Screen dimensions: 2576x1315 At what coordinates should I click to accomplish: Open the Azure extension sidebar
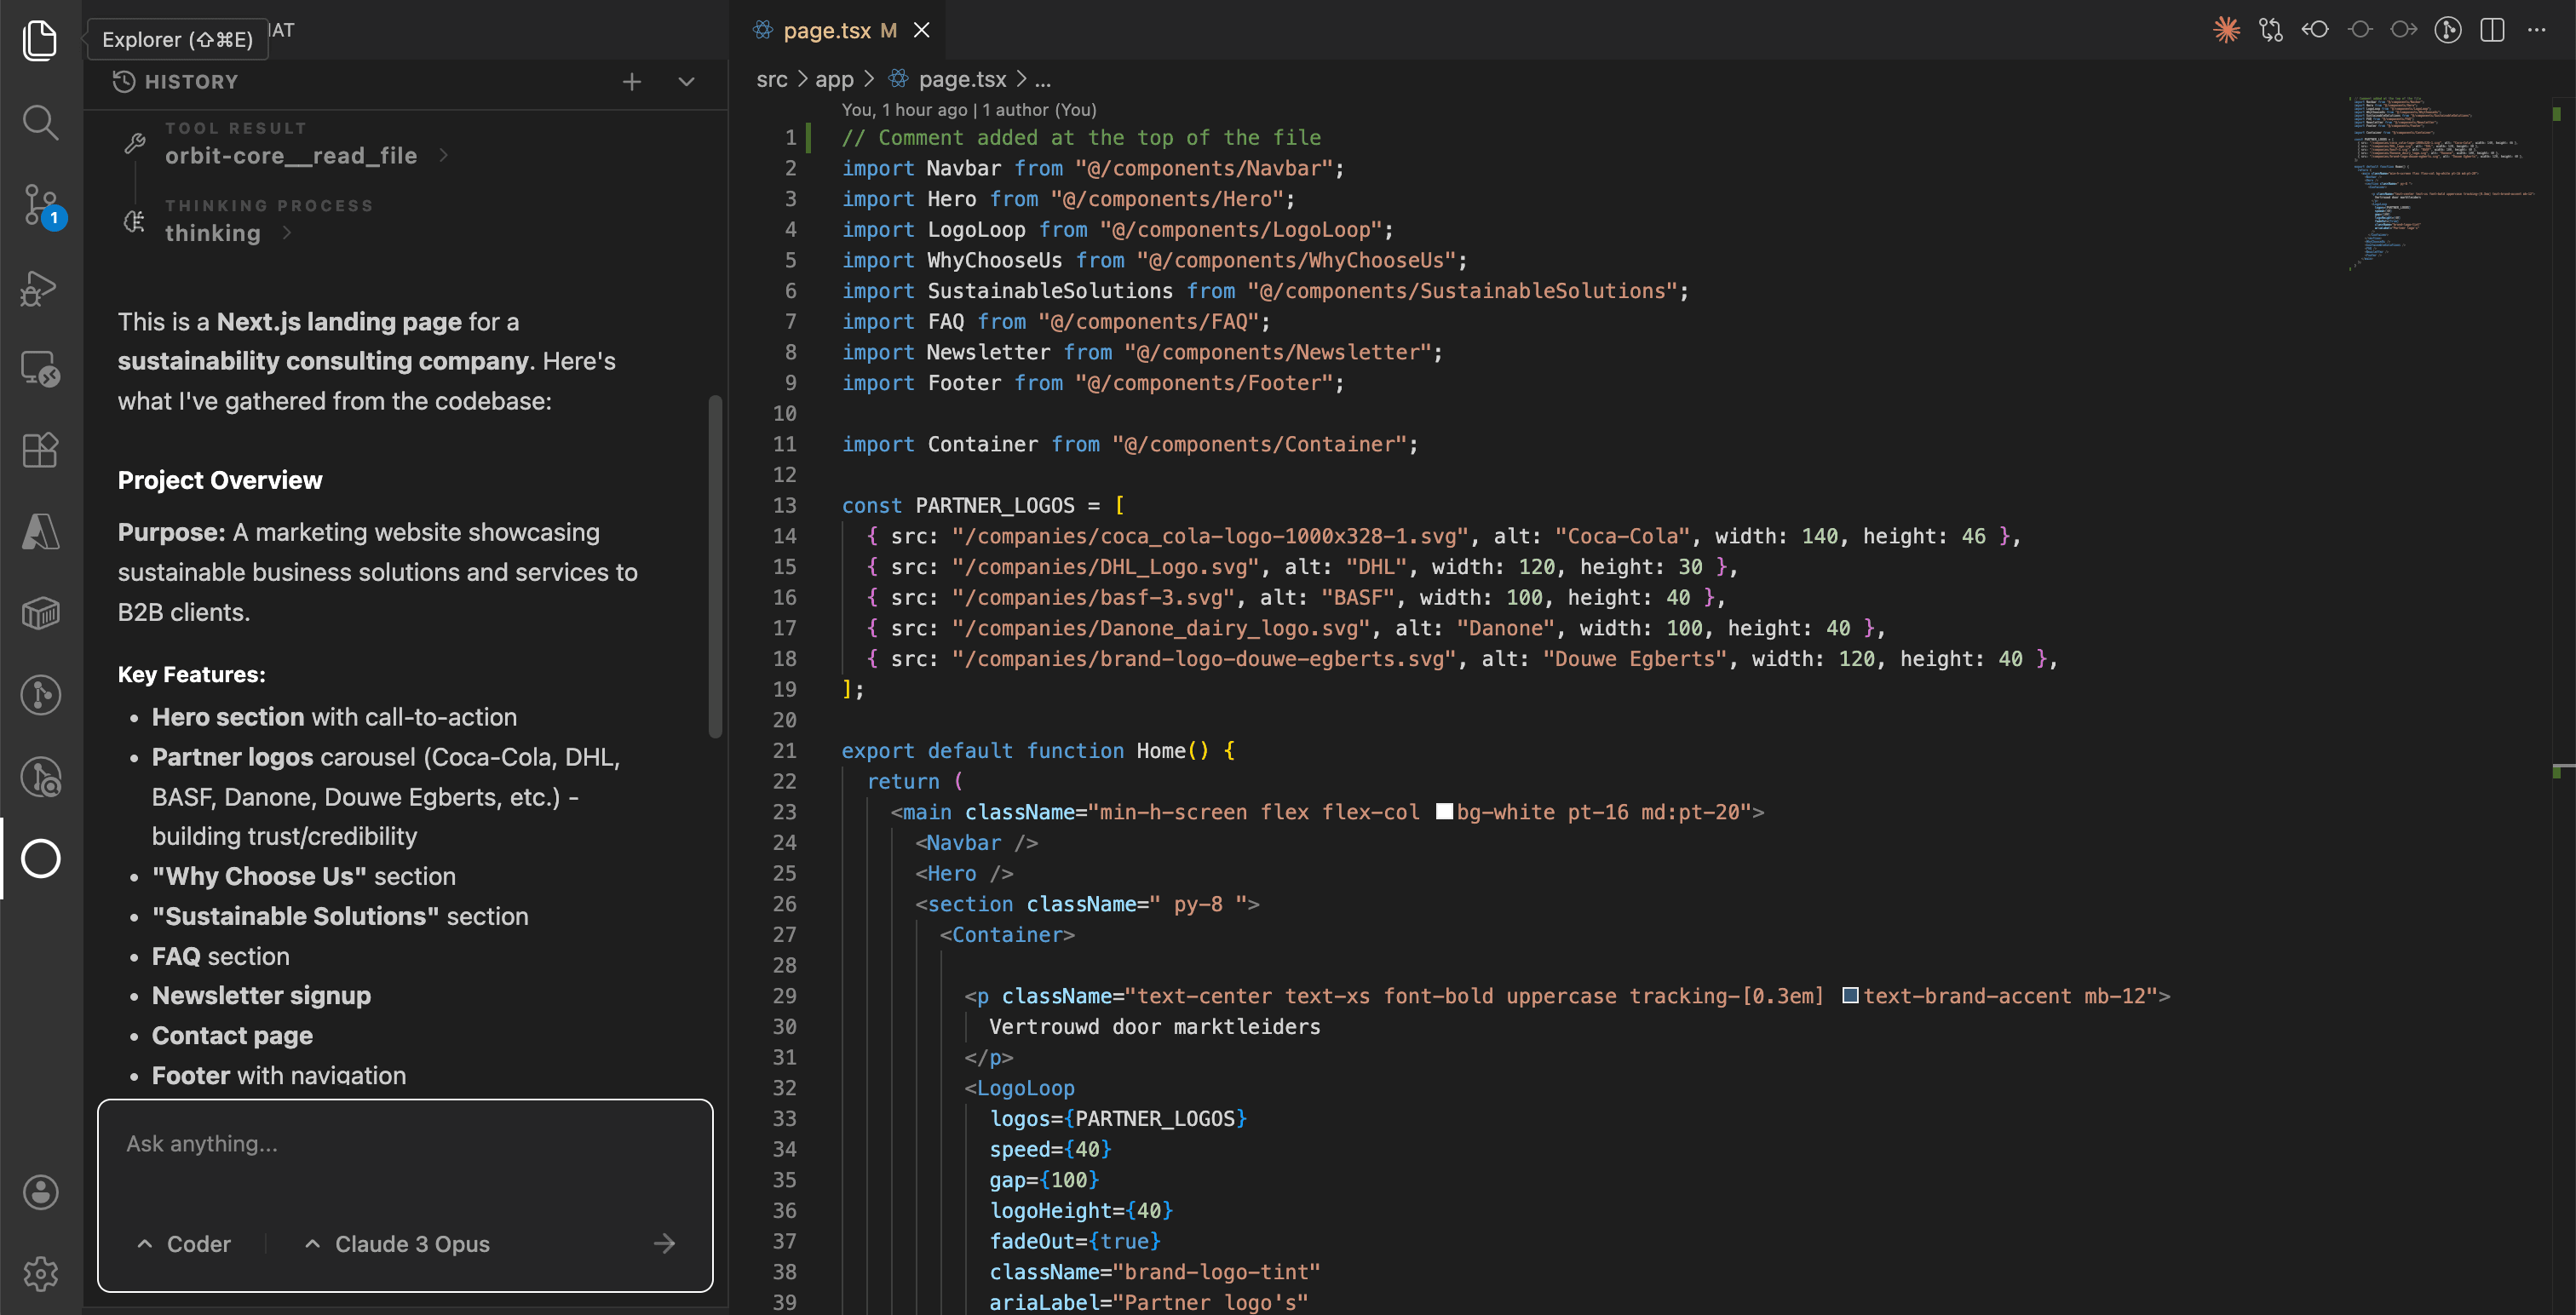(40, 532)
